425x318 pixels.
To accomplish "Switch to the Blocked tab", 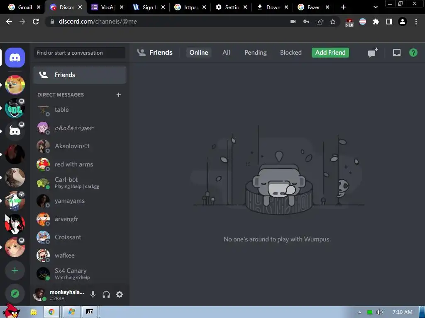I will click(291, 53).
